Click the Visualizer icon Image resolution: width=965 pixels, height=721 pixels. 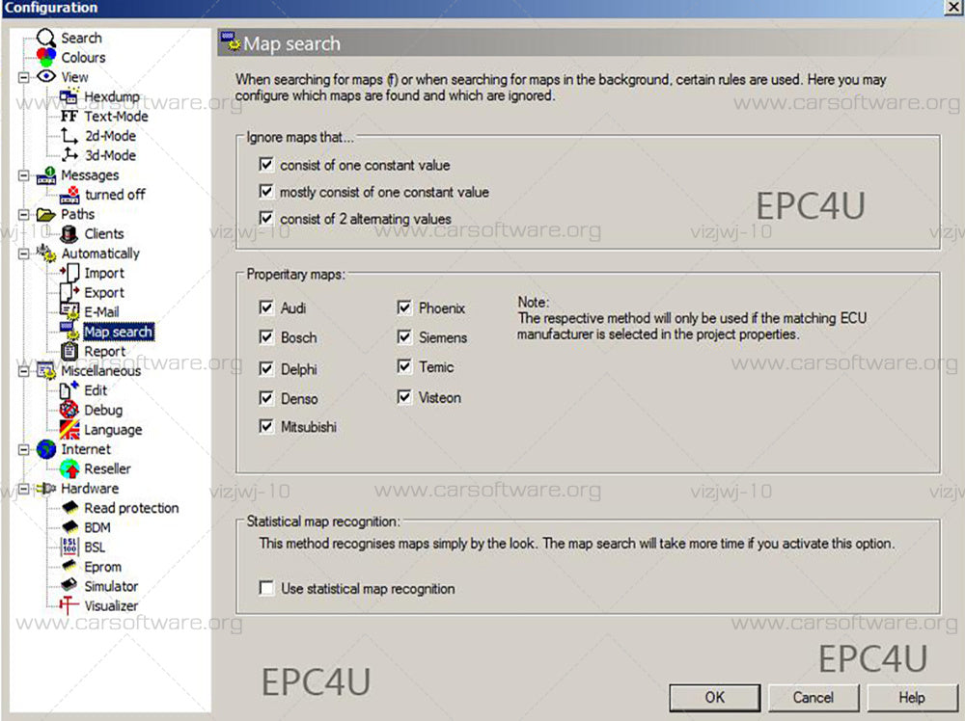coord(69,605)
